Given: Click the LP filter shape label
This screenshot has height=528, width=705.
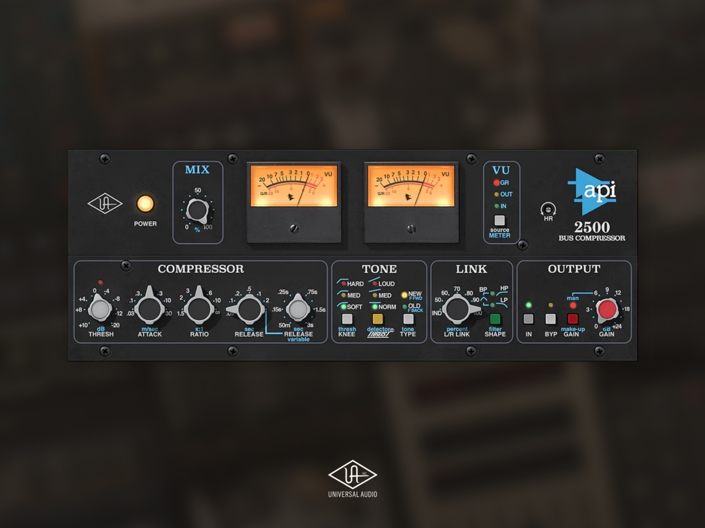Looking at the screenshot, I should coord(503,300).
